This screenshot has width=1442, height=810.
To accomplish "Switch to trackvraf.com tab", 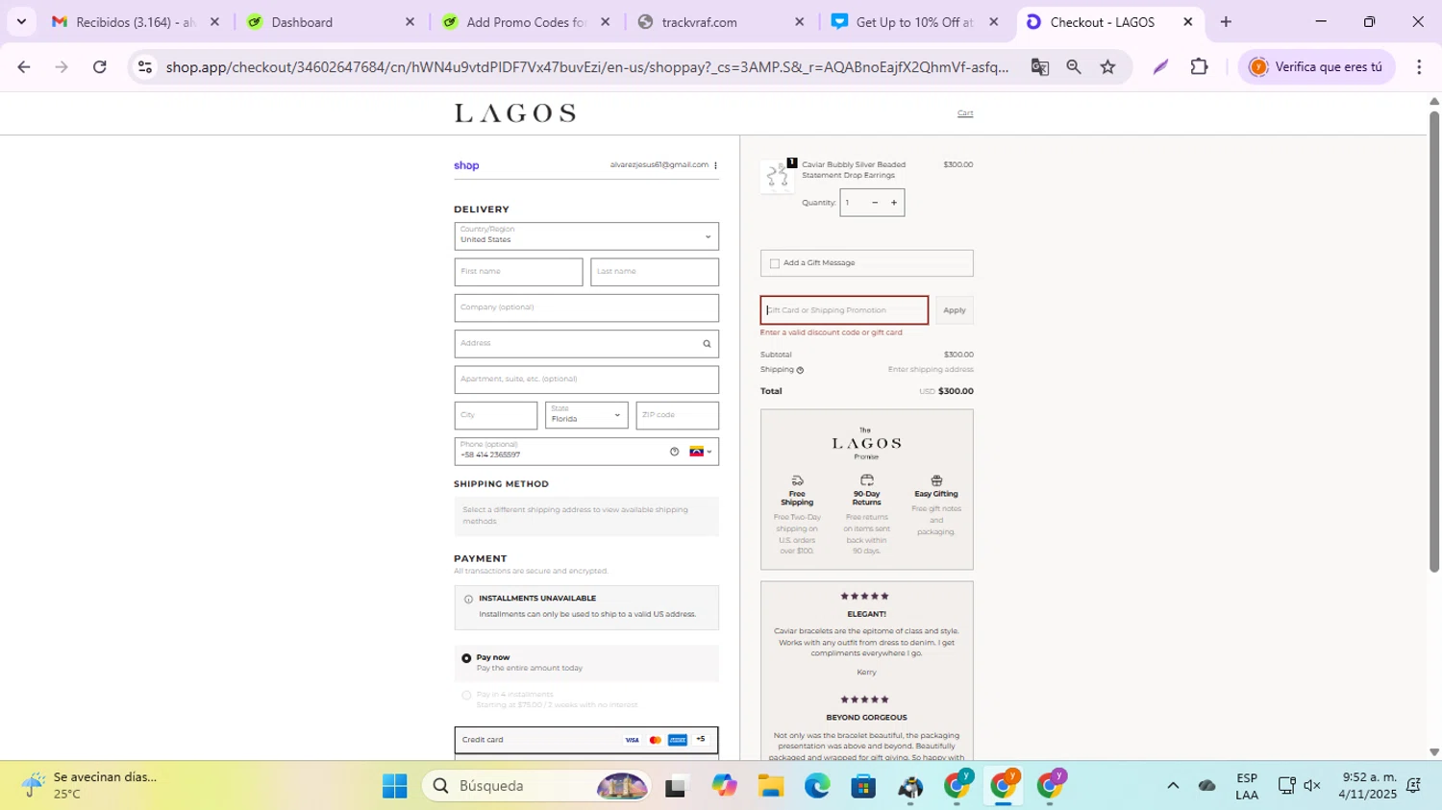I will 721,21.
